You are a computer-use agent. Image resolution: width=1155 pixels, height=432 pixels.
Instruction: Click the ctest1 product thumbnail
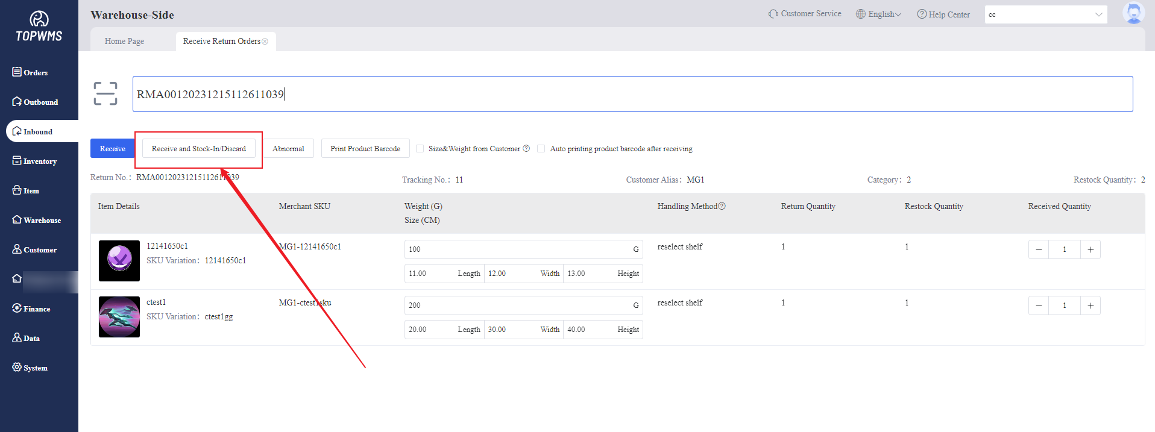point(119,317)
